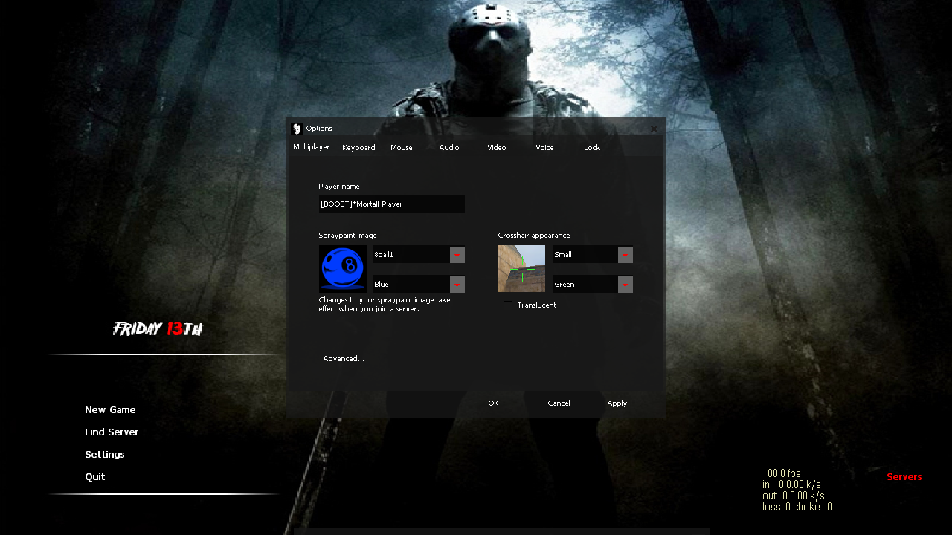This screenshot has width=952, height=535.
Task: Click the red Servers link
Action: coord(904,477)
